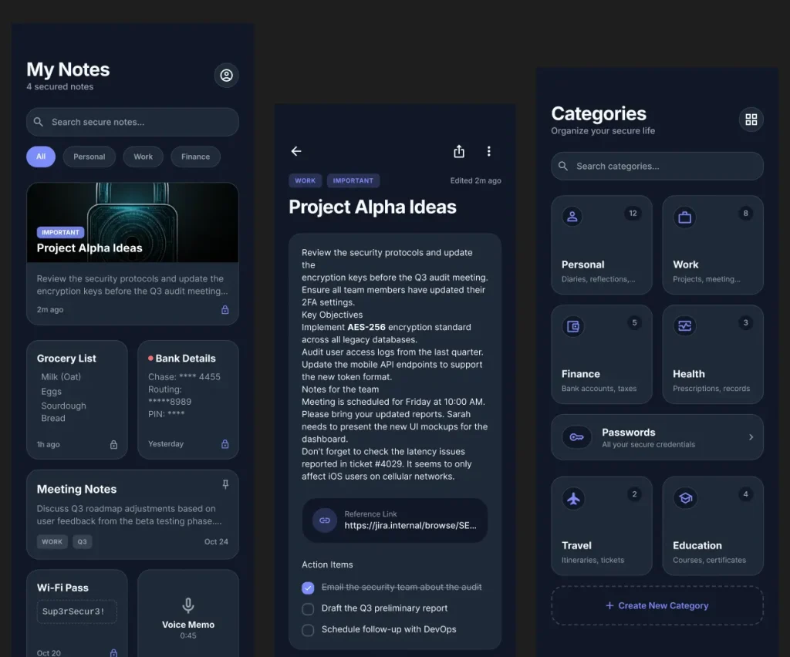
Task: Open the three-dot more options menu
Action: pyautogui.click(x=488, y=151)
